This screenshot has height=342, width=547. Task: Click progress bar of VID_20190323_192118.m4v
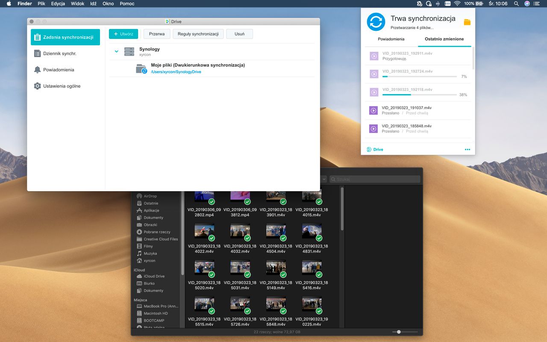(419, 94)
